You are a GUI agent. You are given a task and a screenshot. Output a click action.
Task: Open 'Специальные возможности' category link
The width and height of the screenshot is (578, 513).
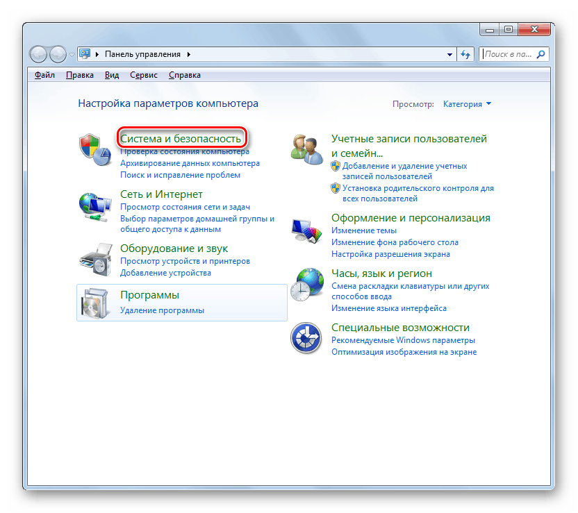click(x=400, y=328)
